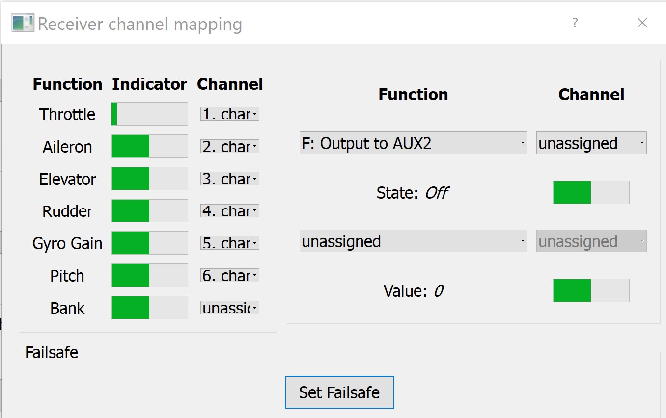This screenshot has width=666, height=418.
Task: Click the application icon in title bar
Action: pyautogui.click(x=23, y=23)
